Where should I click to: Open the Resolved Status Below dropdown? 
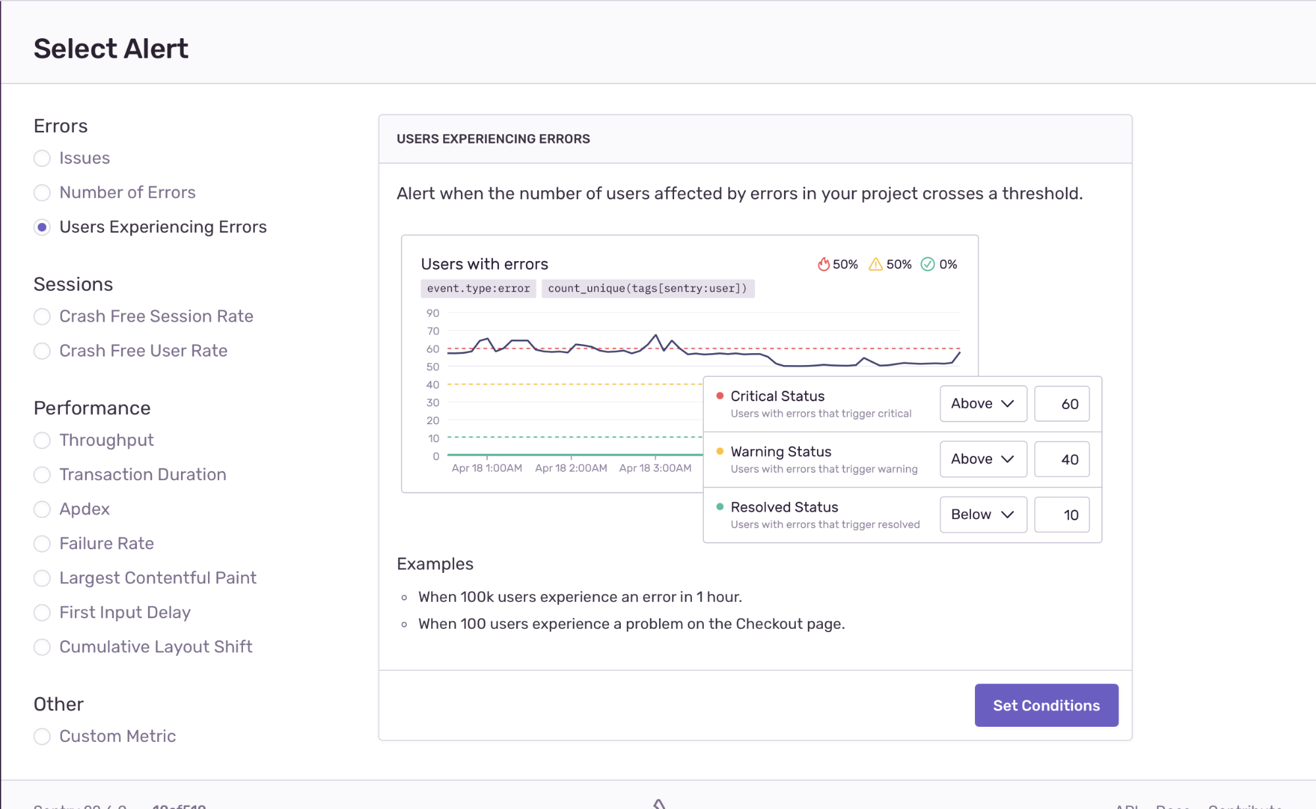[982, 514]
